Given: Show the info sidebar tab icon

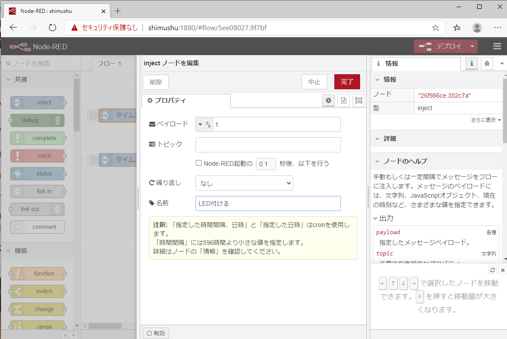Looking at the screenshot, I should pyautogui.click(x=471, y=63).
